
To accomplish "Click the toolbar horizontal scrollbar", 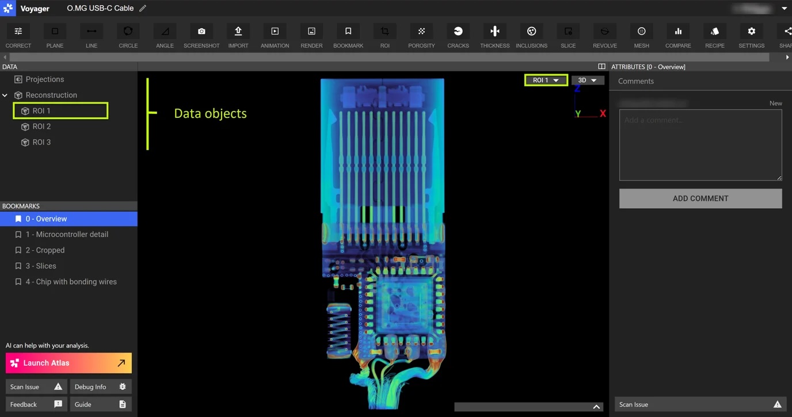I will [389, 58].
